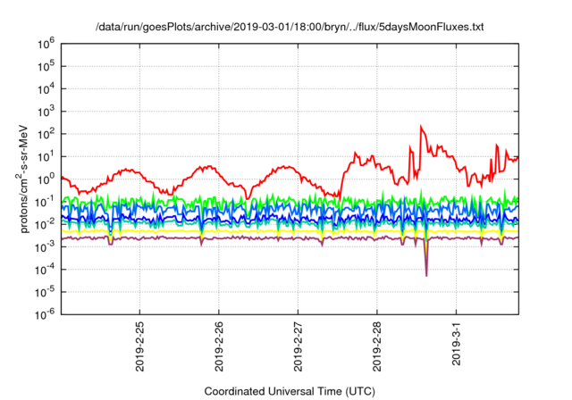This screenshot has height=400, width=572.
Task: Click the 10^6 y-axis tick label
Action: (x=46, y=44)
